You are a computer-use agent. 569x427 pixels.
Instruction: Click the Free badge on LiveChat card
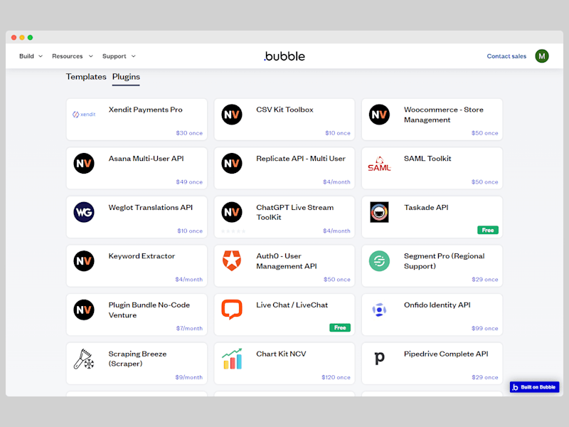340,327
